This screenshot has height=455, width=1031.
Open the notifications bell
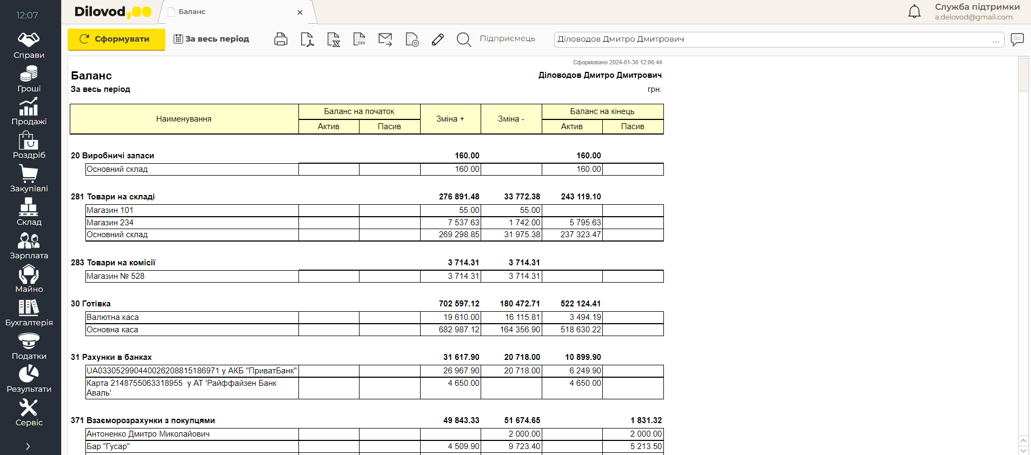[x=914, y=12]
